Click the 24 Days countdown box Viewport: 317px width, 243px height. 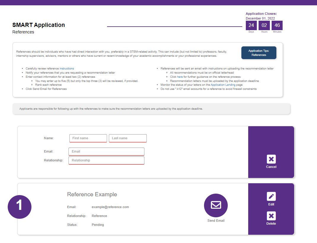(x=251, y=25)
